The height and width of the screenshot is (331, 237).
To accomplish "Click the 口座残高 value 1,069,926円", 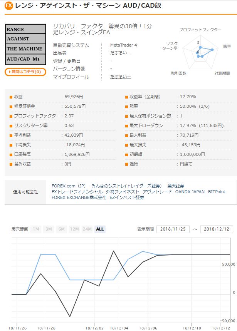I will (x=77, y=154).
